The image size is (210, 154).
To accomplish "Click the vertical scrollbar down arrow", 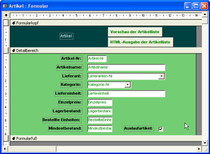I will (205, 143).
